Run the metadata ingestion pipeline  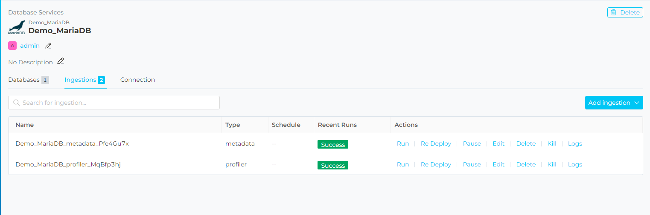[403, 143]
